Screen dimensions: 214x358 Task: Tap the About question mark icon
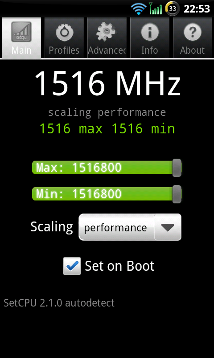tap(193, 32)
